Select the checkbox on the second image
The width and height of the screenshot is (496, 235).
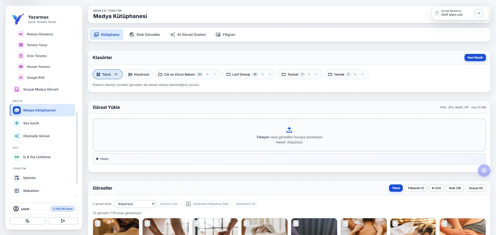[148, 223]
